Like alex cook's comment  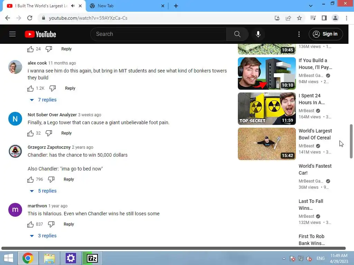[30, 88]
